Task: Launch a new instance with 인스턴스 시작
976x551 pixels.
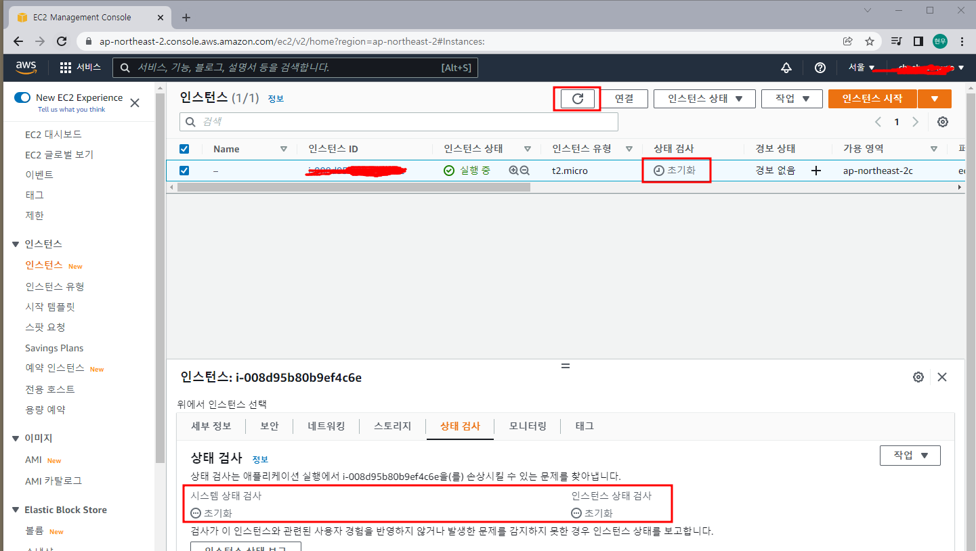Action: pyautogui.click(x=872, y=98)
